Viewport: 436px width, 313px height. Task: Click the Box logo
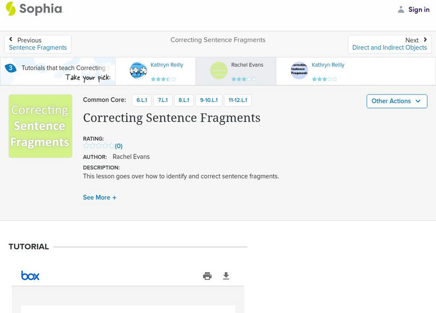pos(31,276)
